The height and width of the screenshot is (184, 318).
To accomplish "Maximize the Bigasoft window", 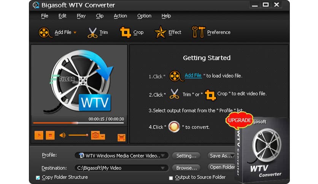I will pos(266,5).
